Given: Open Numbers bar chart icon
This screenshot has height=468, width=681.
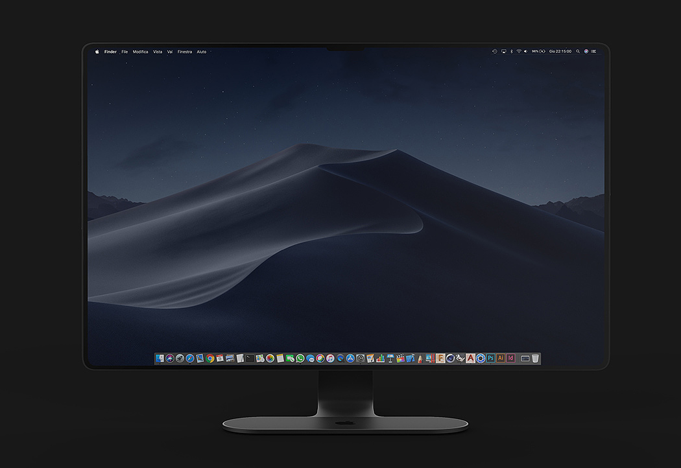Looking at the screenshot, I should pyautogui.click(x=381, y=358).
